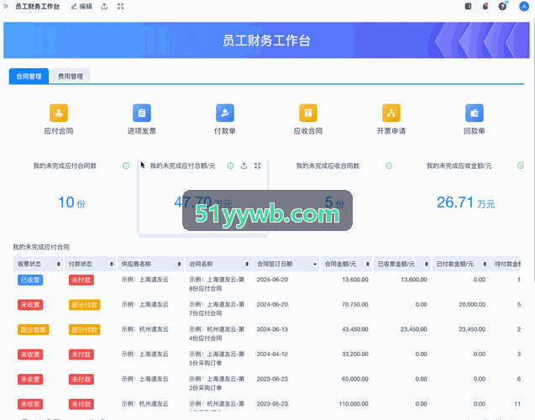Select amount cell 33,200.00

(x=354, y=354)
